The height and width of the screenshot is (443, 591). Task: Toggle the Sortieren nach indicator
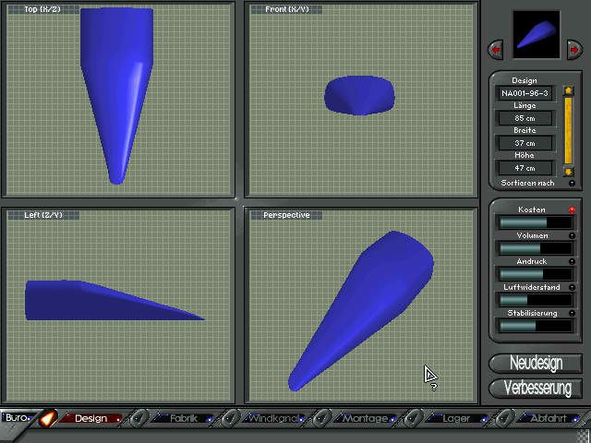tap(572, 184)
